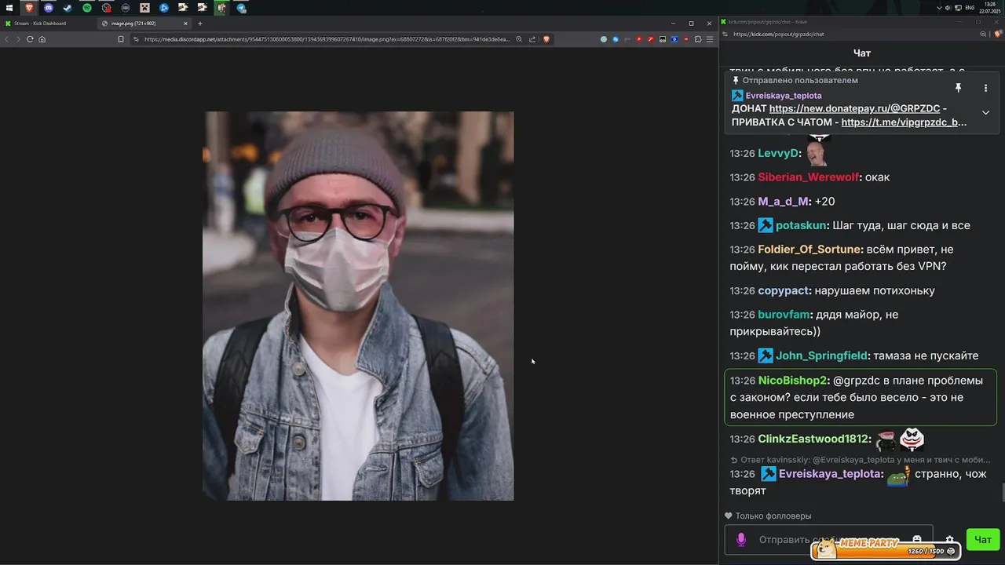Click the Evreiskaya_teplota username in the pinned message
The height and width of the screenshot is (565, 1005).
784,96
